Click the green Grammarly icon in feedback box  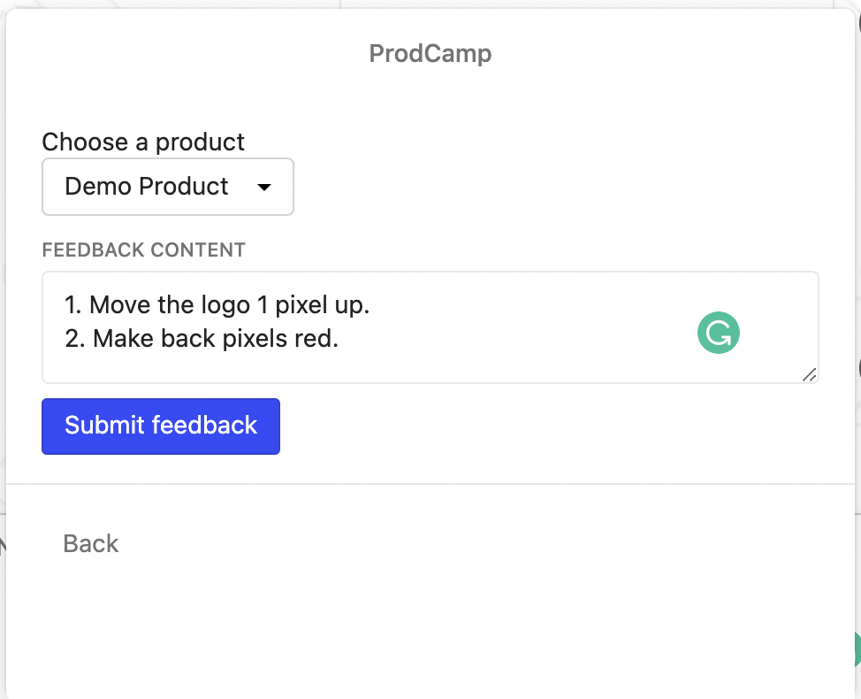pyautogui.click(x=718, y=333)
